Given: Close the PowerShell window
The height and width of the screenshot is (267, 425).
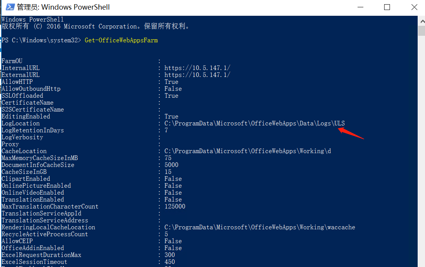Looking at the screenshot, I should pos(414,7).
